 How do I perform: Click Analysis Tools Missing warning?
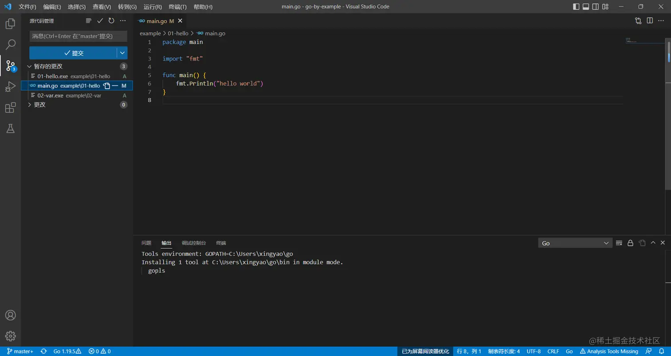(x=609, y=351)
